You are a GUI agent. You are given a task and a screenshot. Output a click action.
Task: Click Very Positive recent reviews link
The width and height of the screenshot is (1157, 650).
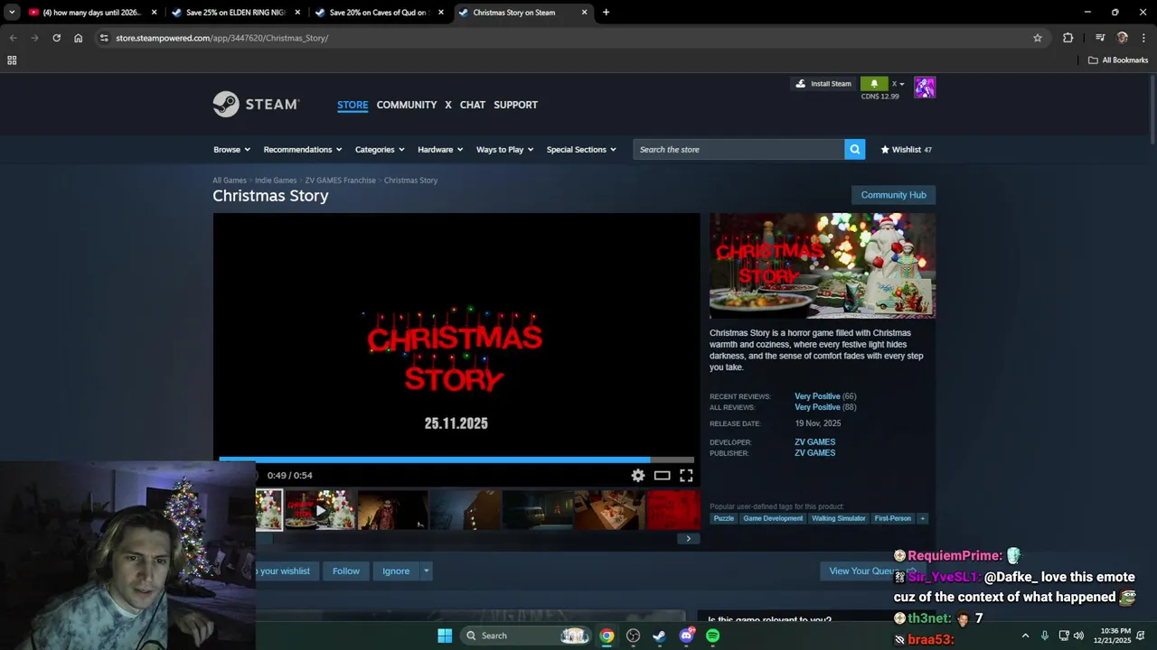817,396
